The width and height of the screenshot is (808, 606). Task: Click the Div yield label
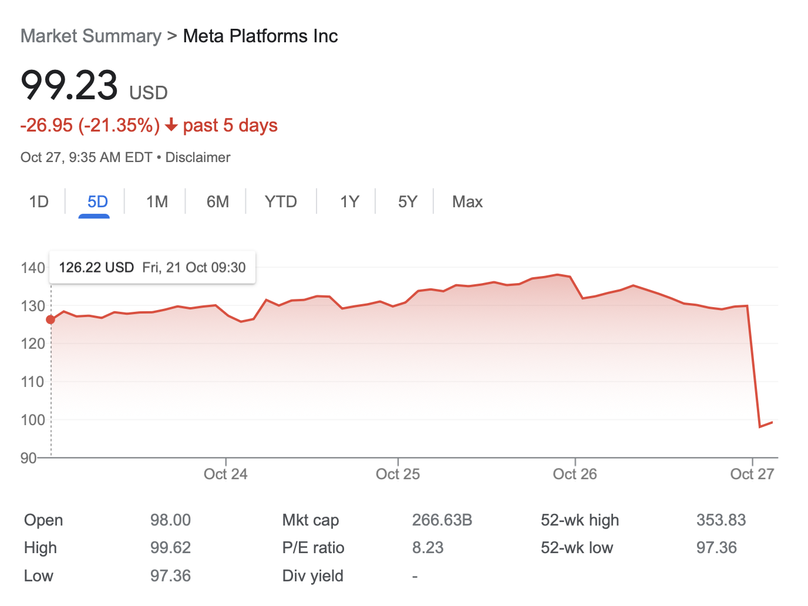pos(313,576)
